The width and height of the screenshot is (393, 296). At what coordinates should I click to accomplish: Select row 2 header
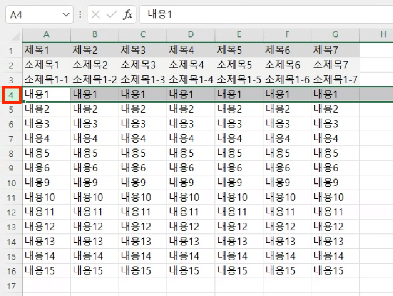(x=11, y=65)
